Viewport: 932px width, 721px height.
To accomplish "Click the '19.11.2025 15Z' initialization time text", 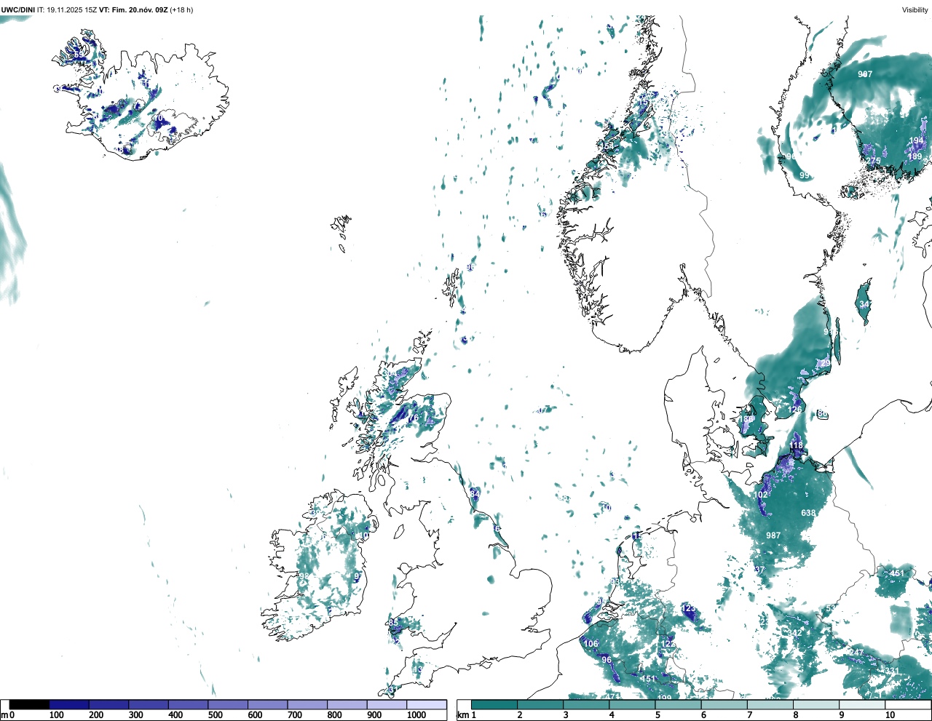I will pyautogui.click(x=73, y=9).
